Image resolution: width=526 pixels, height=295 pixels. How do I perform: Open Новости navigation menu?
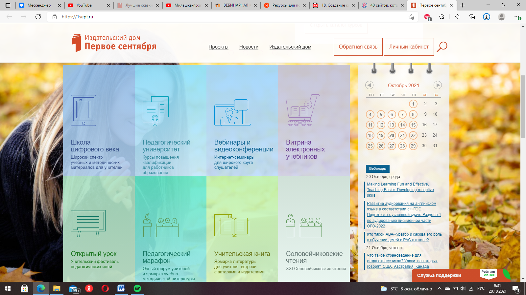coord(249,47)
